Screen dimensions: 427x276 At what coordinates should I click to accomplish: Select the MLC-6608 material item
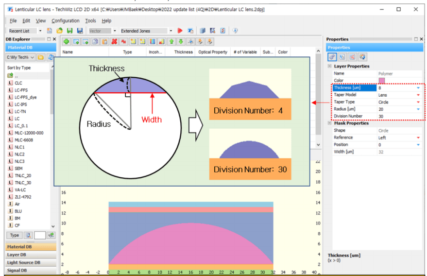24,140
